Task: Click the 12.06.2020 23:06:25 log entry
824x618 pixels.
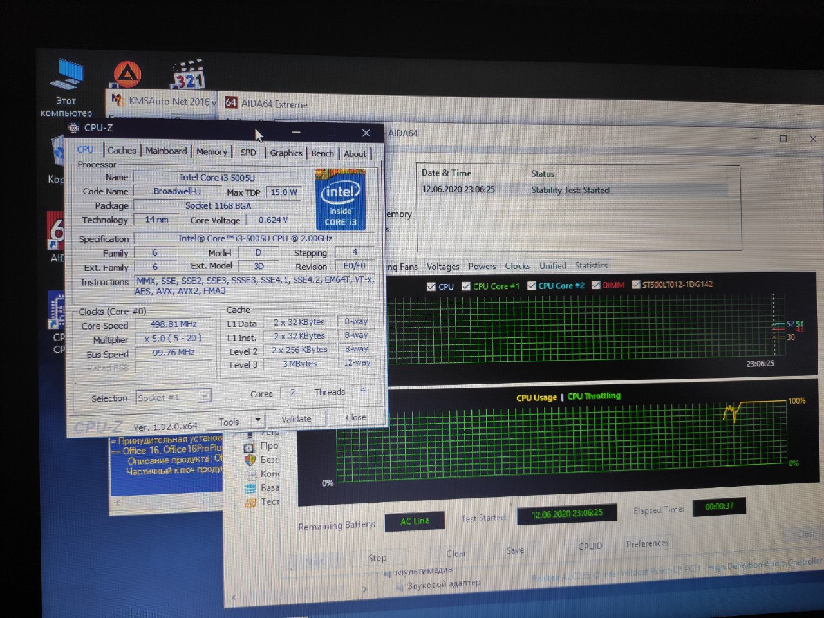Action: pos(458,189)
